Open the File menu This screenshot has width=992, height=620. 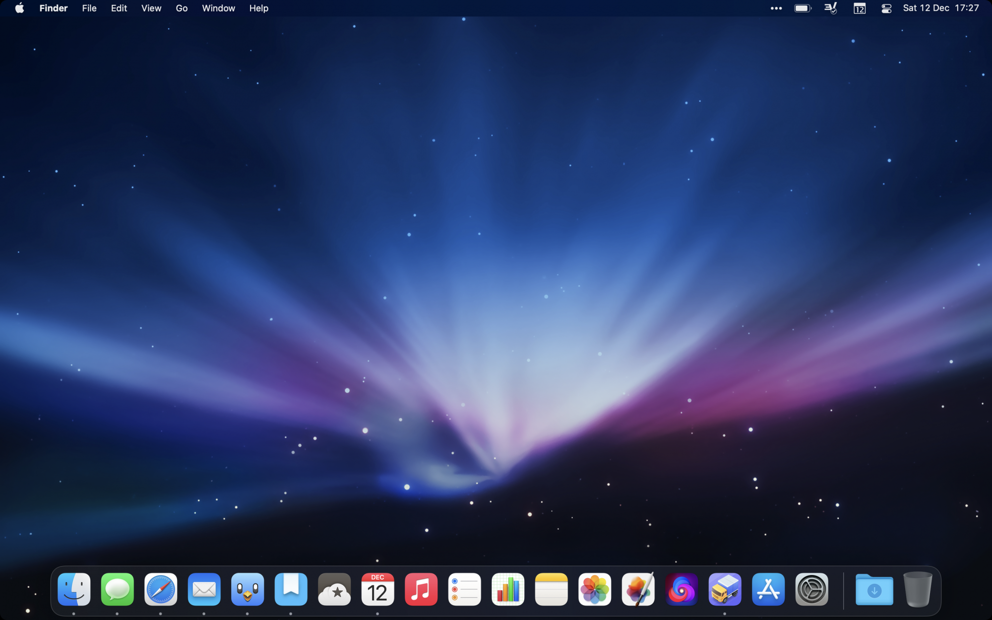point(89,8)
